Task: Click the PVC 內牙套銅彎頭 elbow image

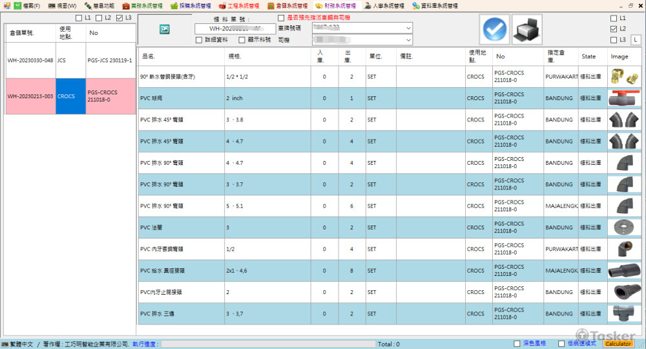Action: (625, 249)
